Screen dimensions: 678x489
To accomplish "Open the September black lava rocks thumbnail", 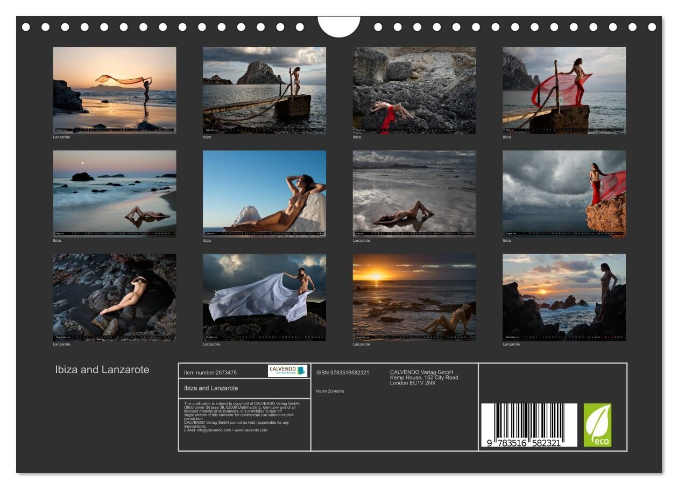I will pyautogui.click(x=114, y=297).
